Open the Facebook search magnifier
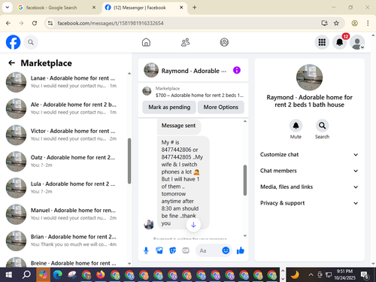 point(31,42)
